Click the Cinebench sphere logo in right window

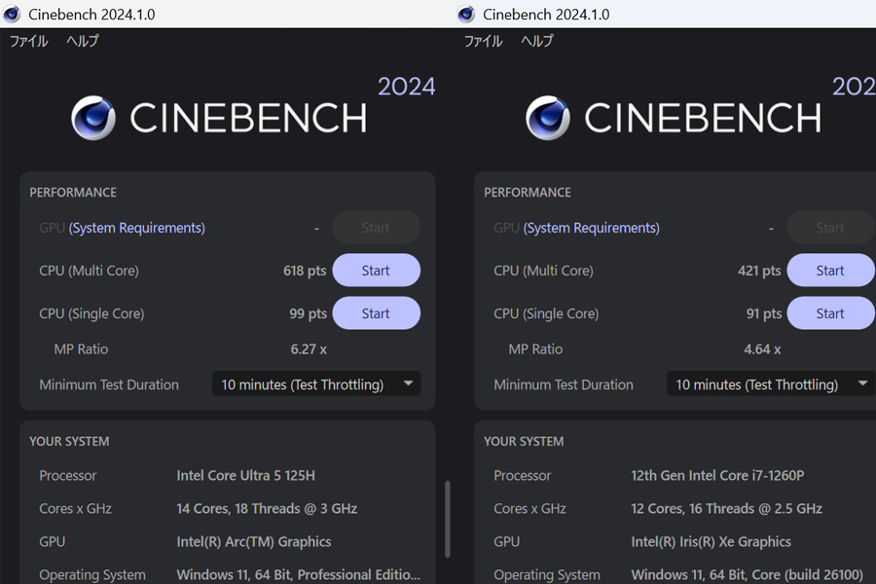point(548,118)
